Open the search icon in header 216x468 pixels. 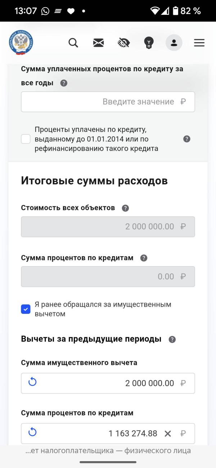click(73, 43)
